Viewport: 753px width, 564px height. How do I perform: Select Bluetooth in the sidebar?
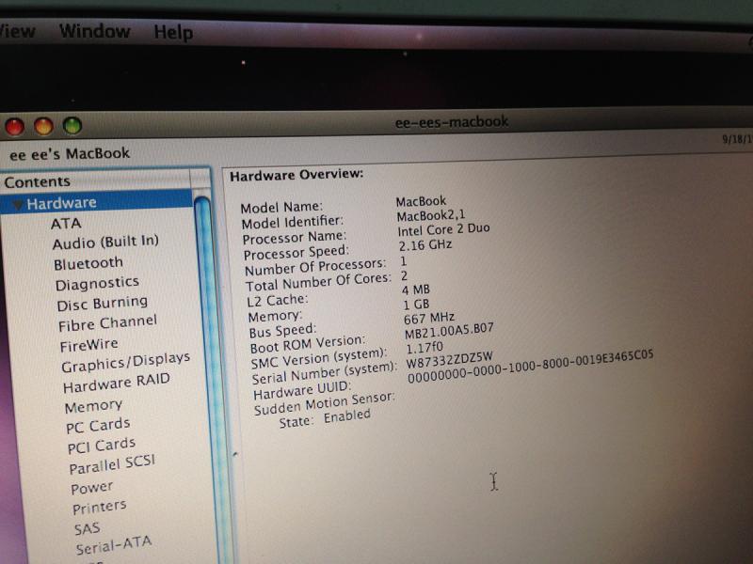tap(88, 263)
